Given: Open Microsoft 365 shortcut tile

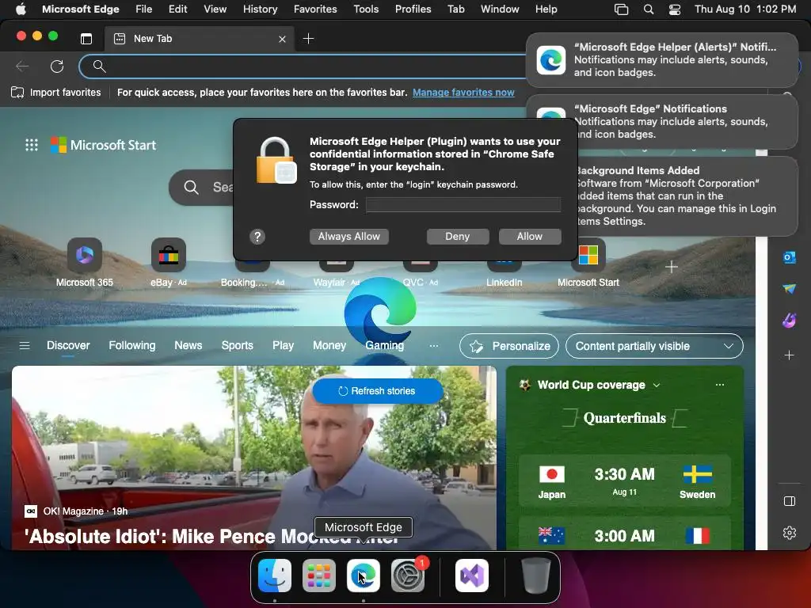Looking at the screenshot, I should click(x=85, y=262).
